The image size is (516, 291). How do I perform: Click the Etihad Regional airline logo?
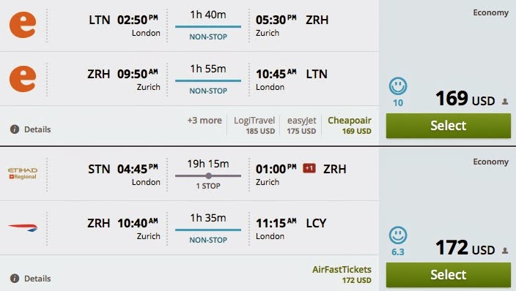[x=23, y=173]
